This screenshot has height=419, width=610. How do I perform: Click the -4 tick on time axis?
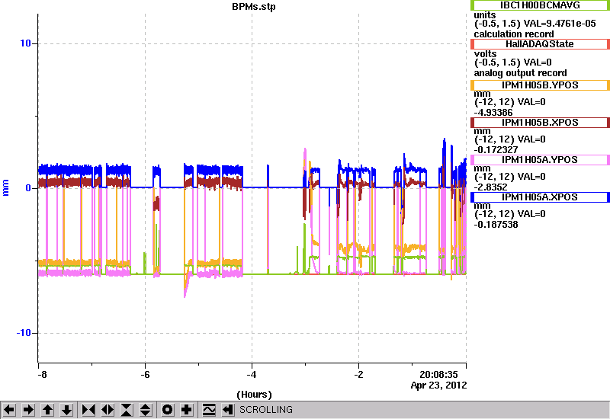tap(252, 375)
